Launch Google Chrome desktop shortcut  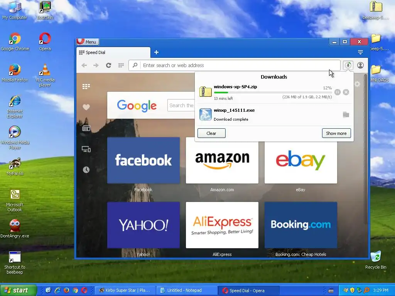point(15,42)
